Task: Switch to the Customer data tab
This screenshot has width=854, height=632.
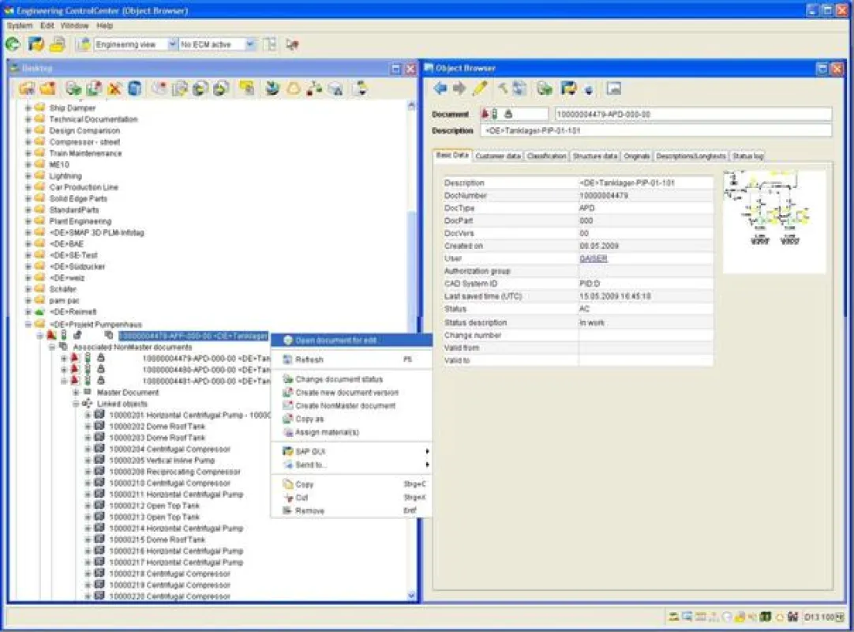Action: tap(498, 156)
